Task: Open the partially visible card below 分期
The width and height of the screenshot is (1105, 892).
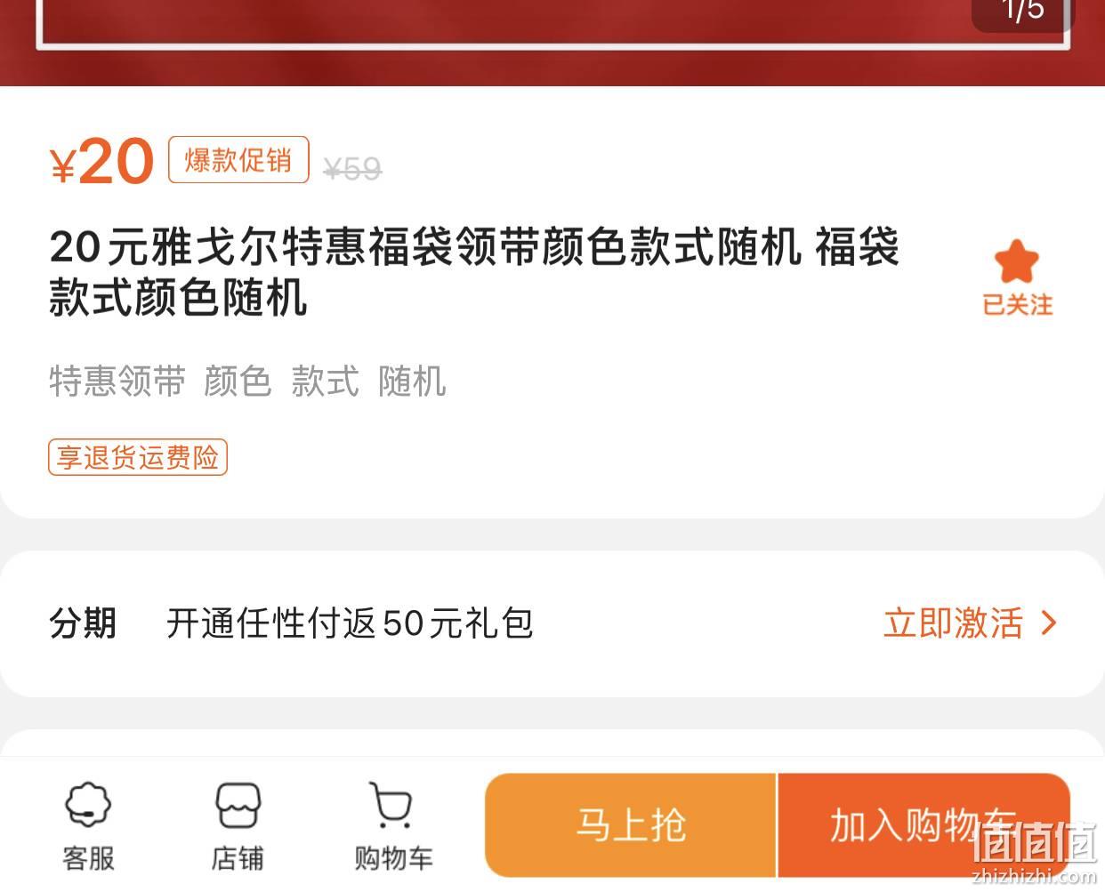Action: tap(552, 743)
